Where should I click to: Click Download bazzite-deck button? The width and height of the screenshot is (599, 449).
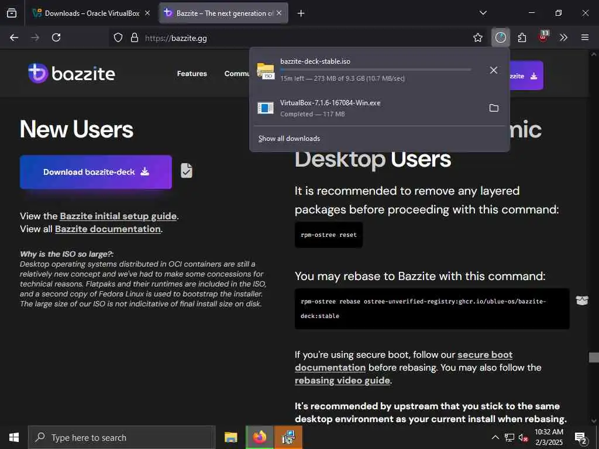click(x=96, y=172)
